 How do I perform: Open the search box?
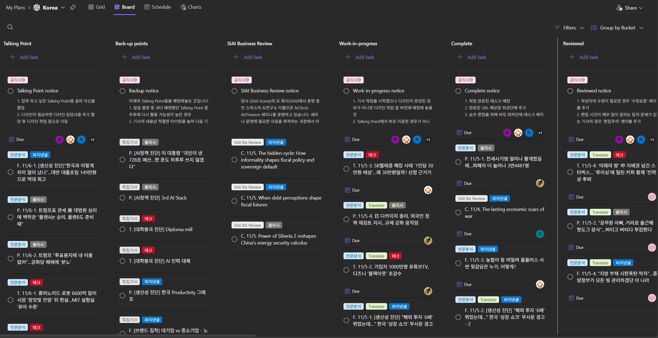tap(10, 27)
